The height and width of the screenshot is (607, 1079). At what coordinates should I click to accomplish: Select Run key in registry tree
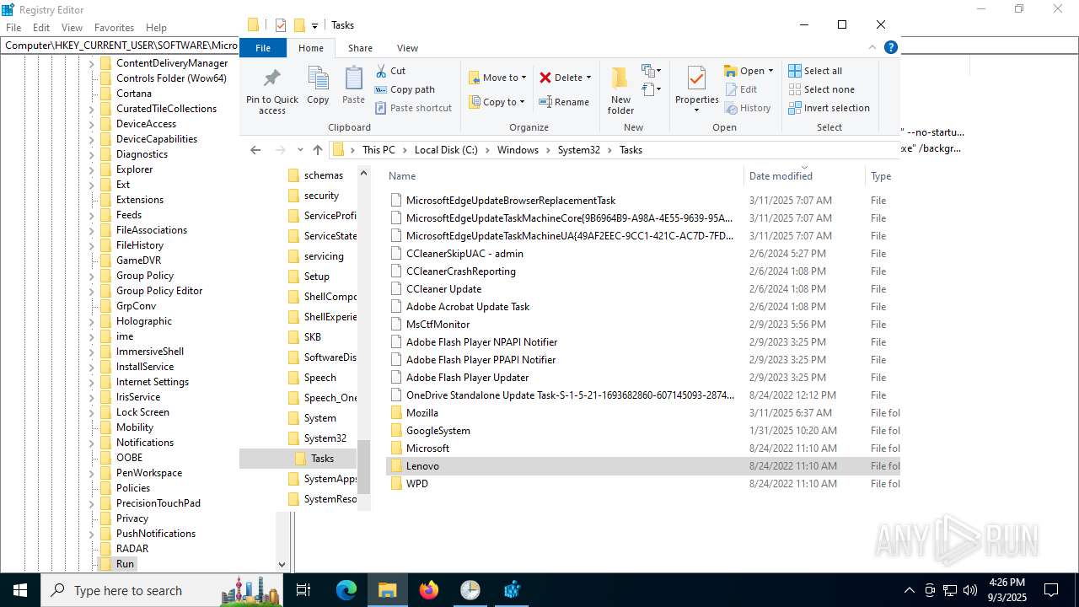(125, 564)
